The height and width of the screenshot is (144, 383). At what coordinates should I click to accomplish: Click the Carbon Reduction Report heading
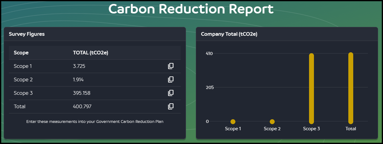(x=191, y=9)
